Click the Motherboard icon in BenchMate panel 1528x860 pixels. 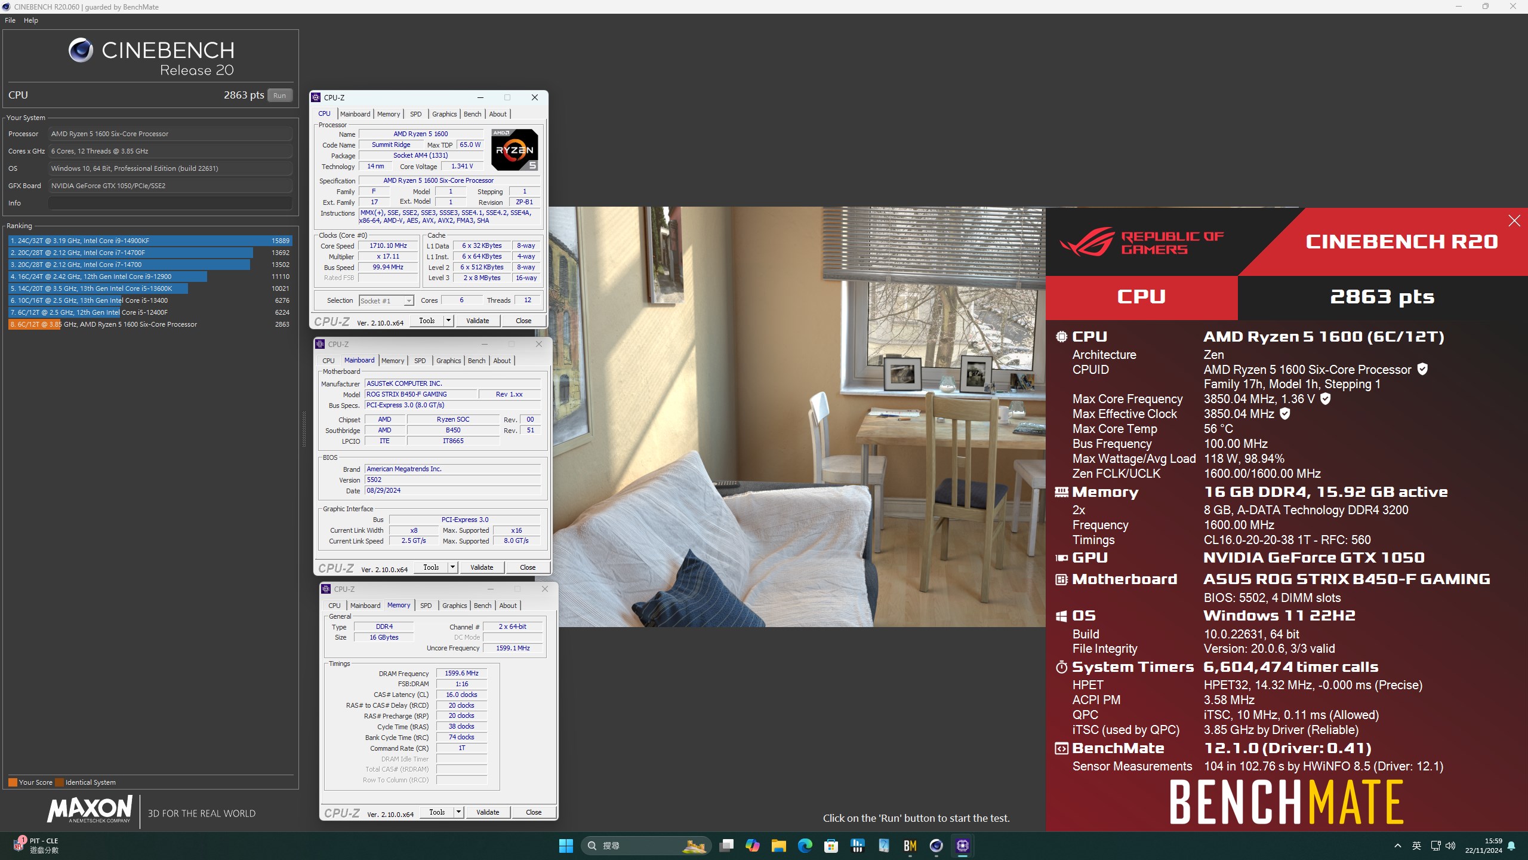[1061, 579]
